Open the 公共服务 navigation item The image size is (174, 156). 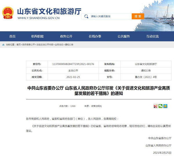[x=124, y=36]
